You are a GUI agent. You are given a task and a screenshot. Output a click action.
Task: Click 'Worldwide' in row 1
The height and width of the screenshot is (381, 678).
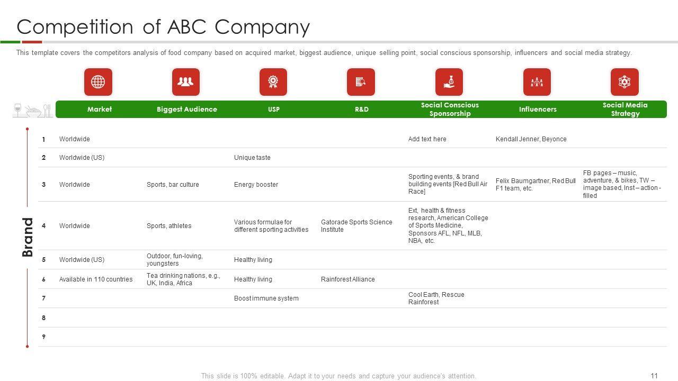coord(74,139)
